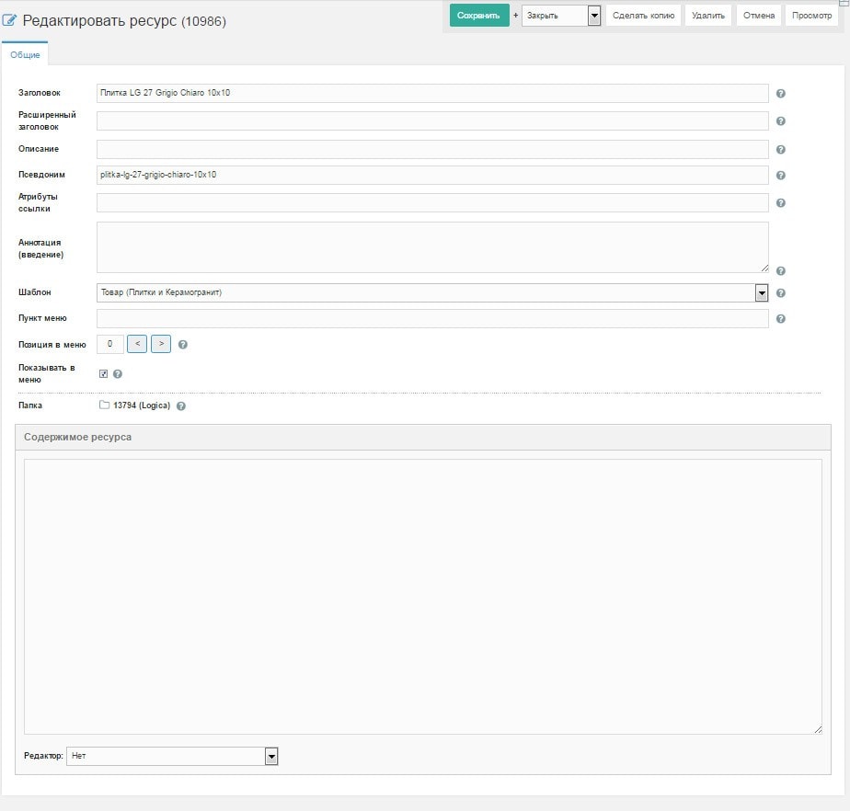Open help icon next to Папка

coord(181,405)
